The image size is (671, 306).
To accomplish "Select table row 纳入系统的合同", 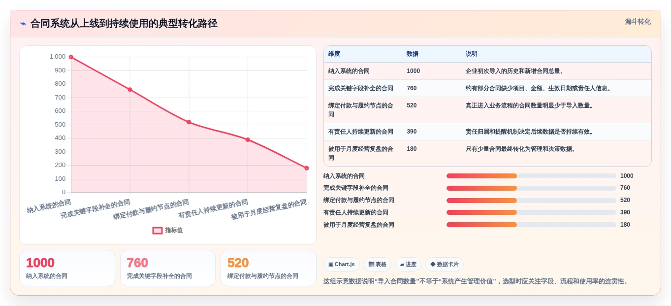I will (x=487, y=71).
